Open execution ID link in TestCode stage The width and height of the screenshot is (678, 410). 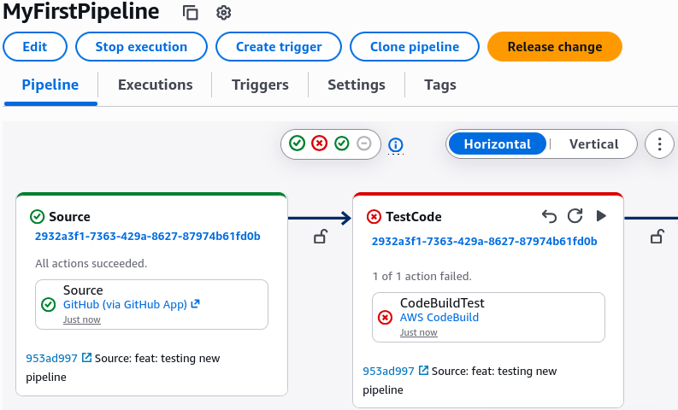point(484,241)
